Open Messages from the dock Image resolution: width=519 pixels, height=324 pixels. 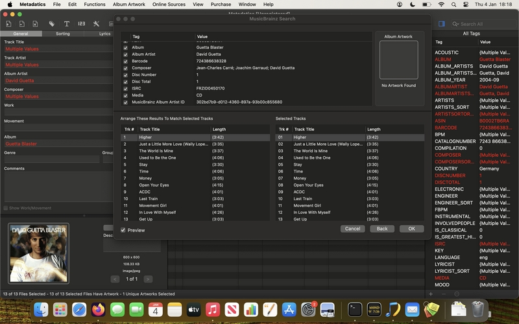click(x=117, y=310)
